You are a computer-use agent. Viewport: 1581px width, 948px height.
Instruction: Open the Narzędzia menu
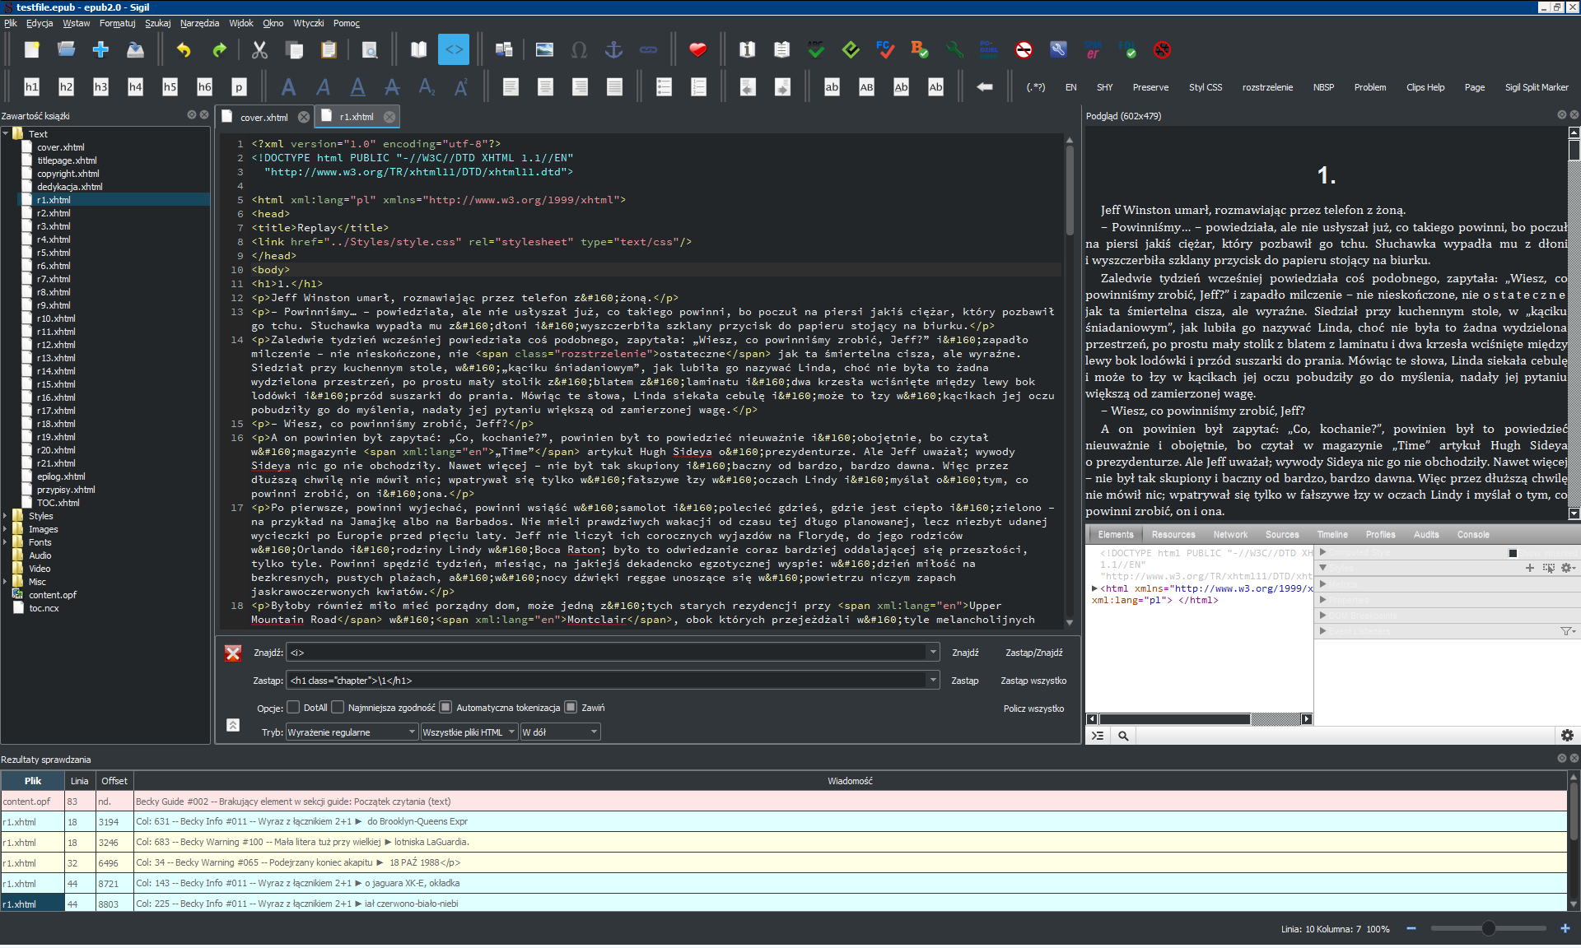199,23
